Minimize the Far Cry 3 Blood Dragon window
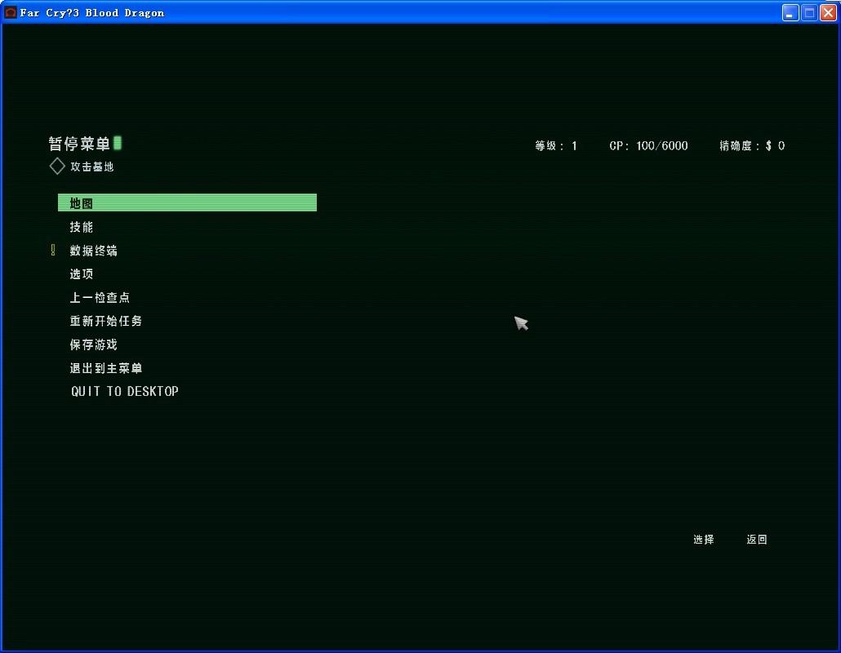The image size is (841, 653). tap(790, 13)
